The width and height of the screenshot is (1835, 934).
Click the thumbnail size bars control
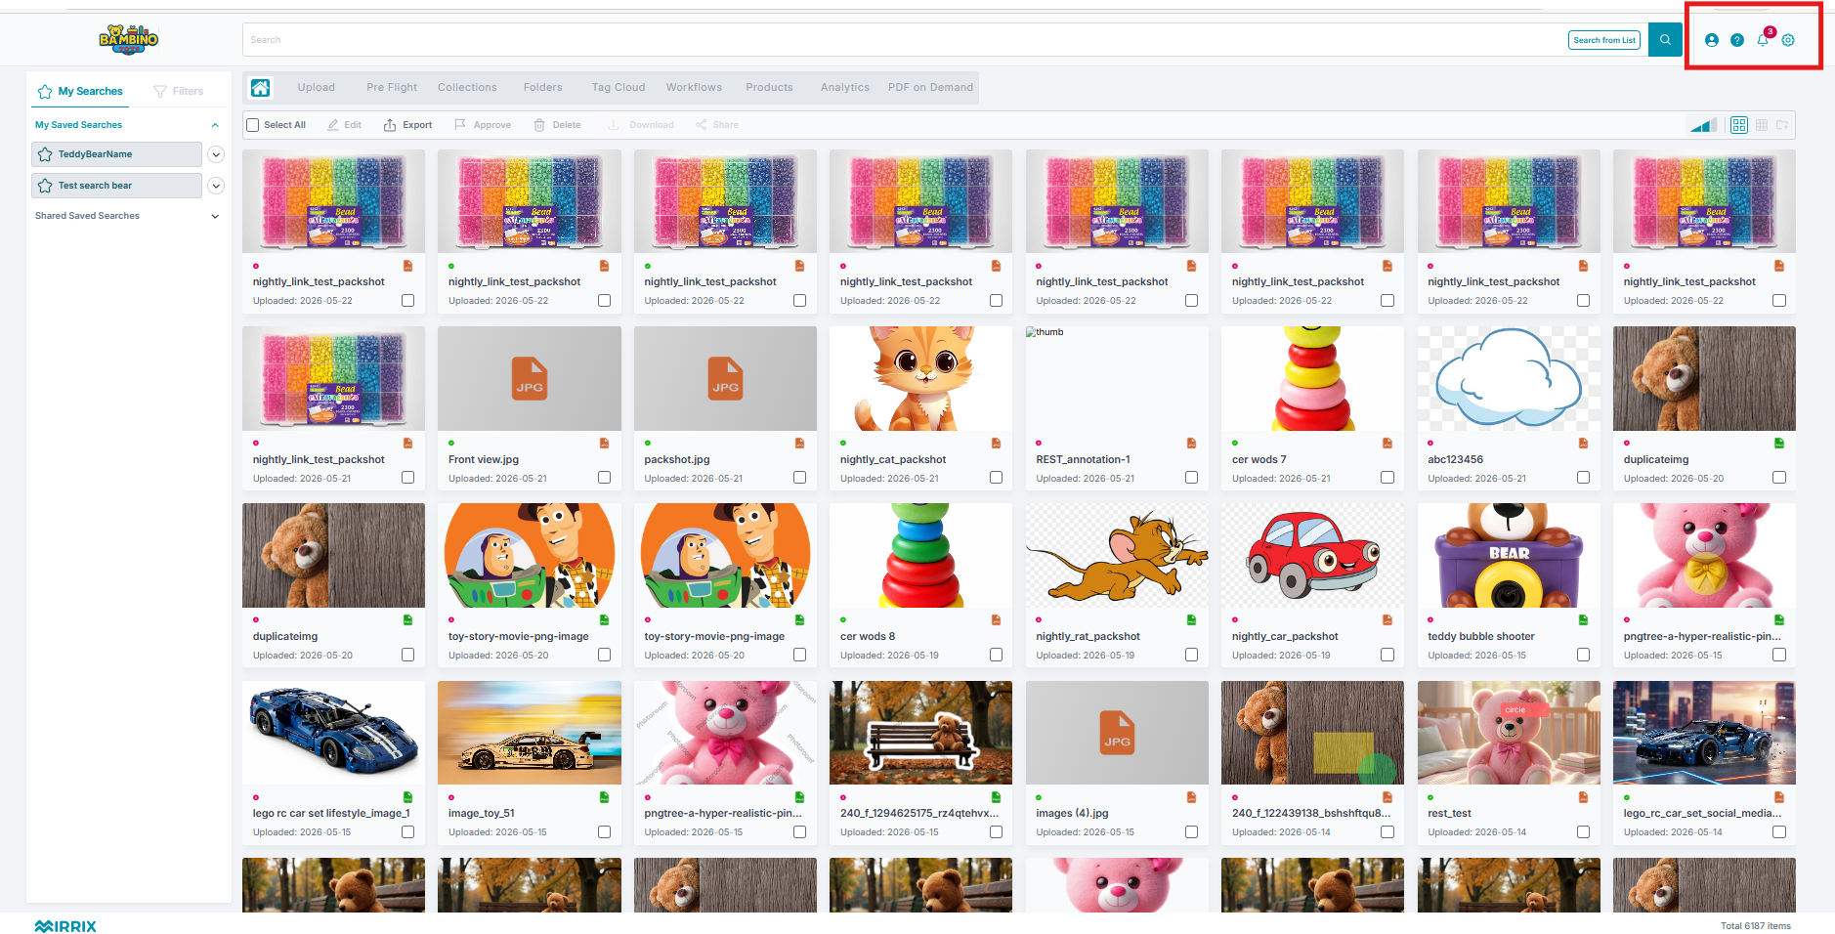[x=1704, y=125]
